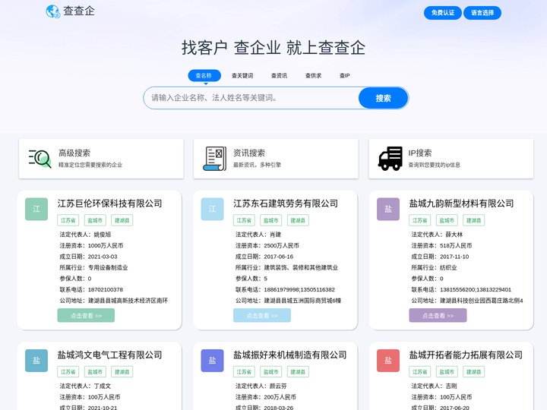Open company title 盐城开拓者能力拓展有限公司
The width and height of the screenshot is (547, 410).
point(466,355)
